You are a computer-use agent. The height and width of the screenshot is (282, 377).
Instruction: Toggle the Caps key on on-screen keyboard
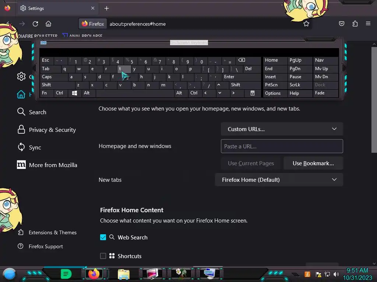(x=53, y=77)
